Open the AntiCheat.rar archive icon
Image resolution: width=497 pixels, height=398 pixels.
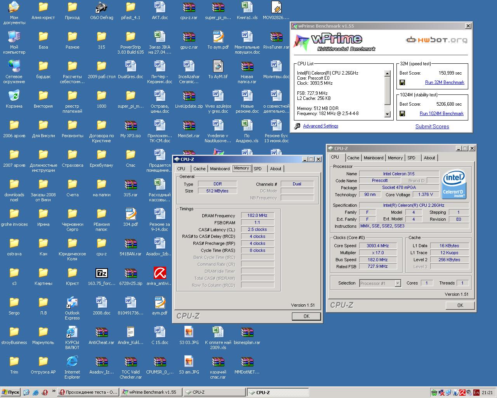101,332
